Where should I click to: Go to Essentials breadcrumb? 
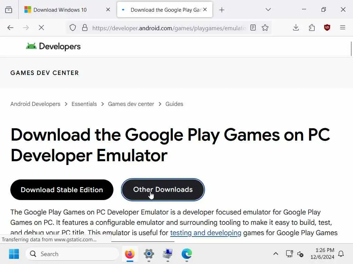[x=84, y=104]
